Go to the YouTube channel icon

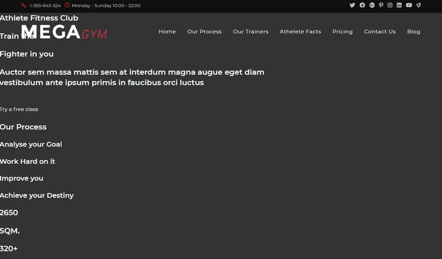point(409,5)
